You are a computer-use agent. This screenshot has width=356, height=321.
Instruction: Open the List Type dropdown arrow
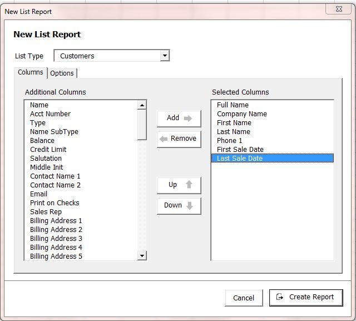[165, 56]
